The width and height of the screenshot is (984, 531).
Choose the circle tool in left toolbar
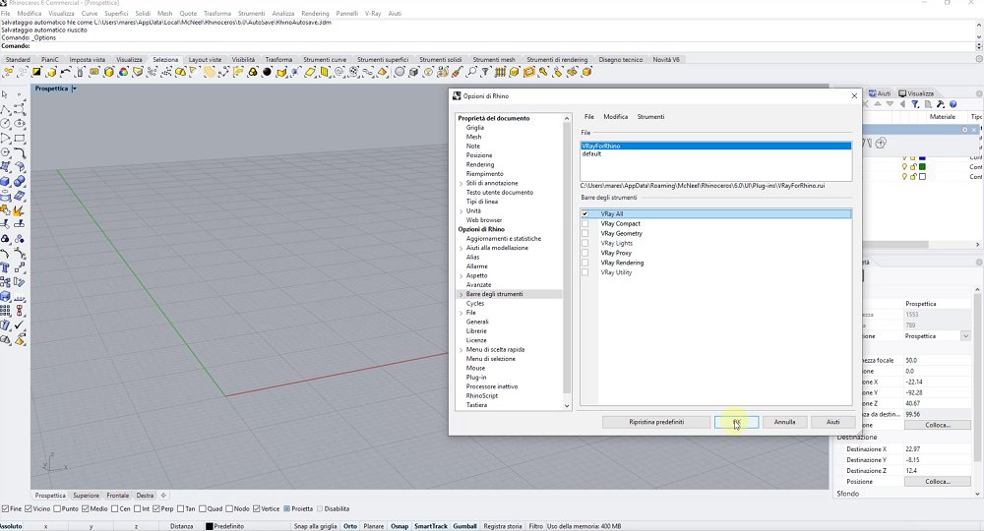[5, 124]
